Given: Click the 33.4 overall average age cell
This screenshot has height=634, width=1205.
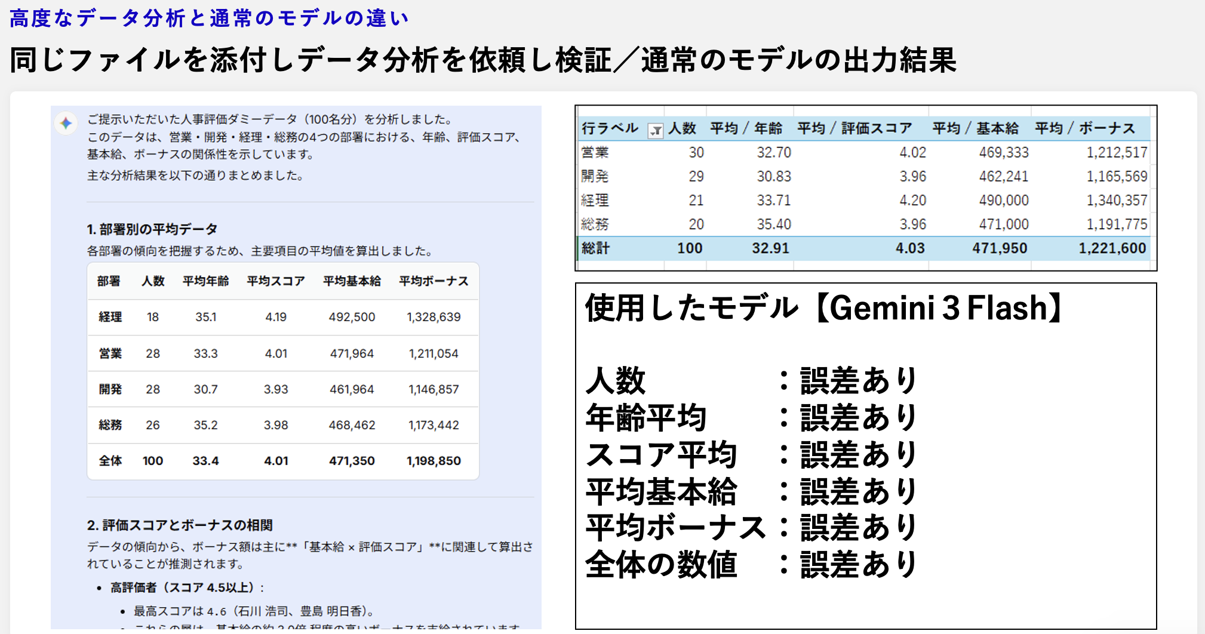Looking at the screenshot, I should pyautogui.click(x=205, y=461).
